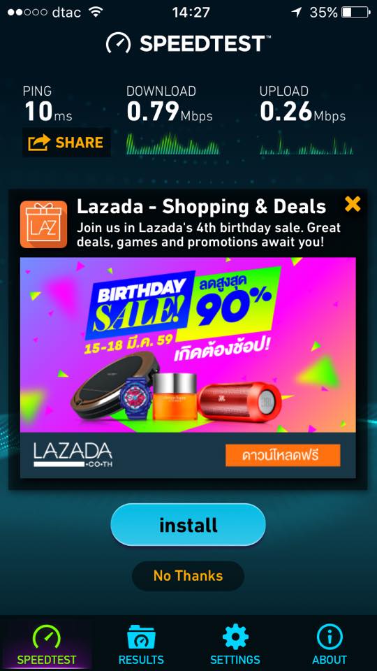This screenshot has width=377, height=671.
Task: Choose No Thanks to dismiss ad
Action: click(x=188, y=576)
